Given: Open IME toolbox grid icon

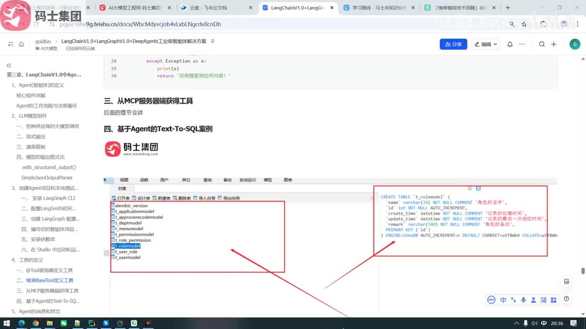Looking at the screenshot, I should (x=553, y=300).
